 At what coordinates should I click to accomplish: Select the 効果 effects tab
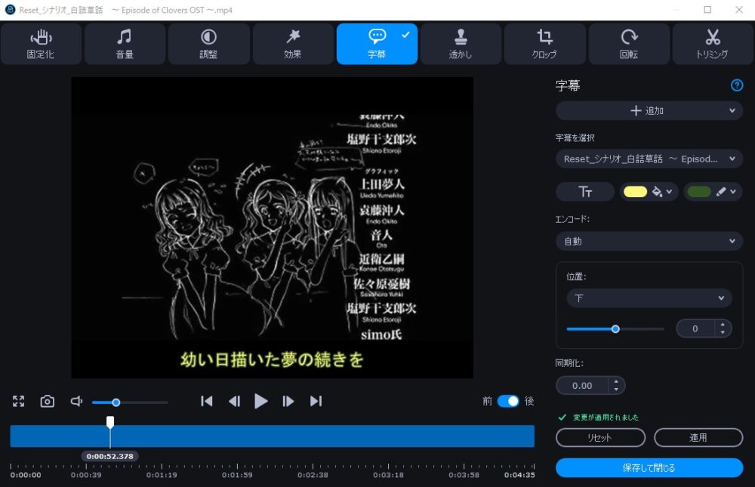(x=293, y=44)
